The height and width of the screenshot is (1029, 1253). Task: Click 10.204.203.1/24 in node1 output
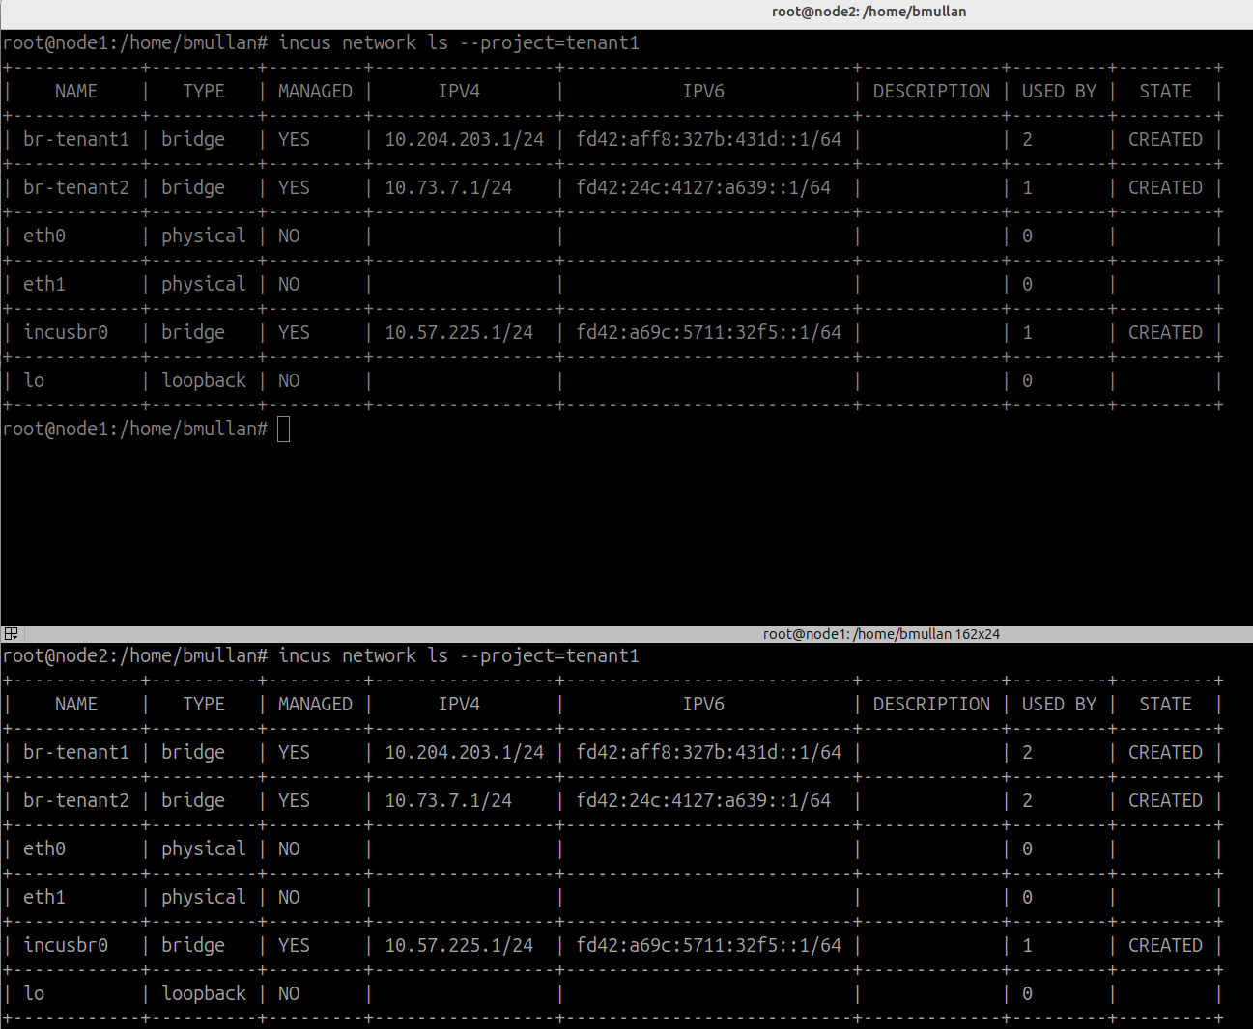tap(465, 139)
